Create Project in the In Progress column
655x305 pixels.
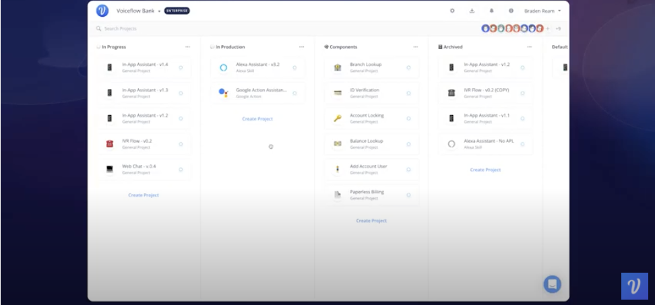click(144, 195)
